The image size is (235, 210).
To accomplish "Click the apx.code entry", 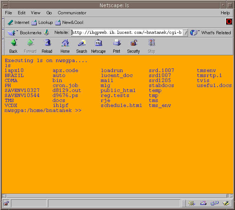I will pos(66,71).
